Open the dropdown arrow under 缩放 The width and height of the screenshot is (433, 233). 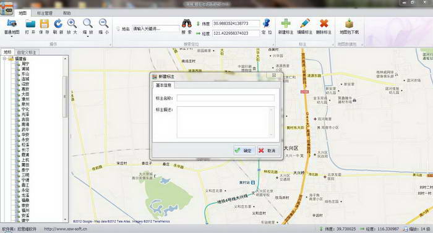point(88,36)
